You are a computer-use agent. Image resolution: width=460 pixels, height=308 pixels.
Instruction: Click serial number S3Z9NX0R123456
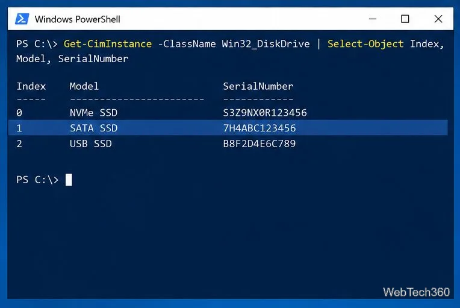coord(265,113)
